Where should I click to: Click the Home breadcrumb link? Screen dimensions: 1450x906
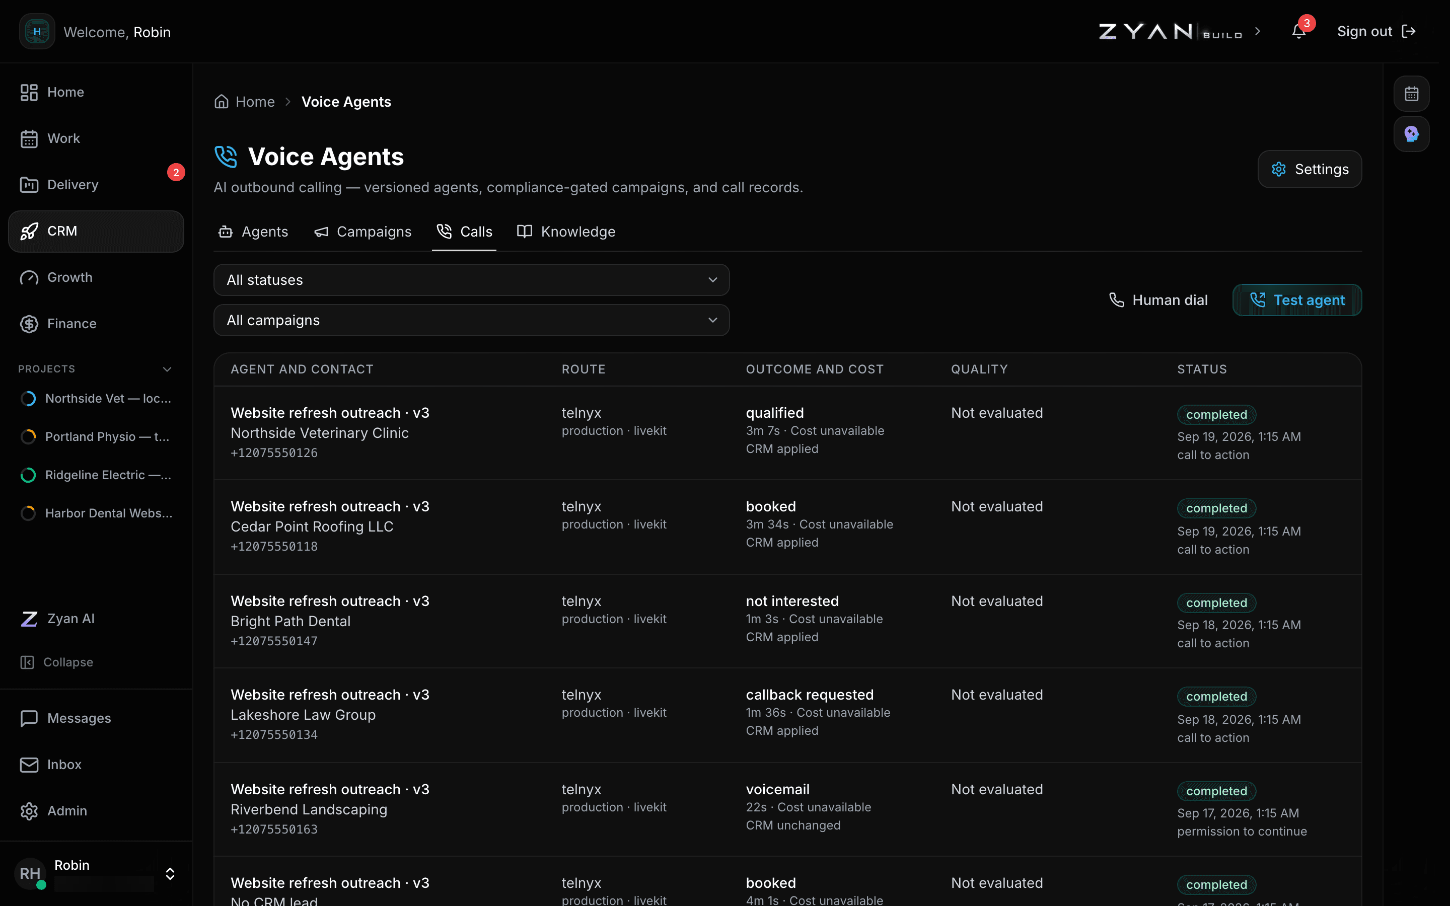(245, 101)
